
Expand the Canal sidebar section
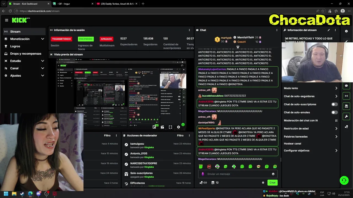(x=42, y=68)
